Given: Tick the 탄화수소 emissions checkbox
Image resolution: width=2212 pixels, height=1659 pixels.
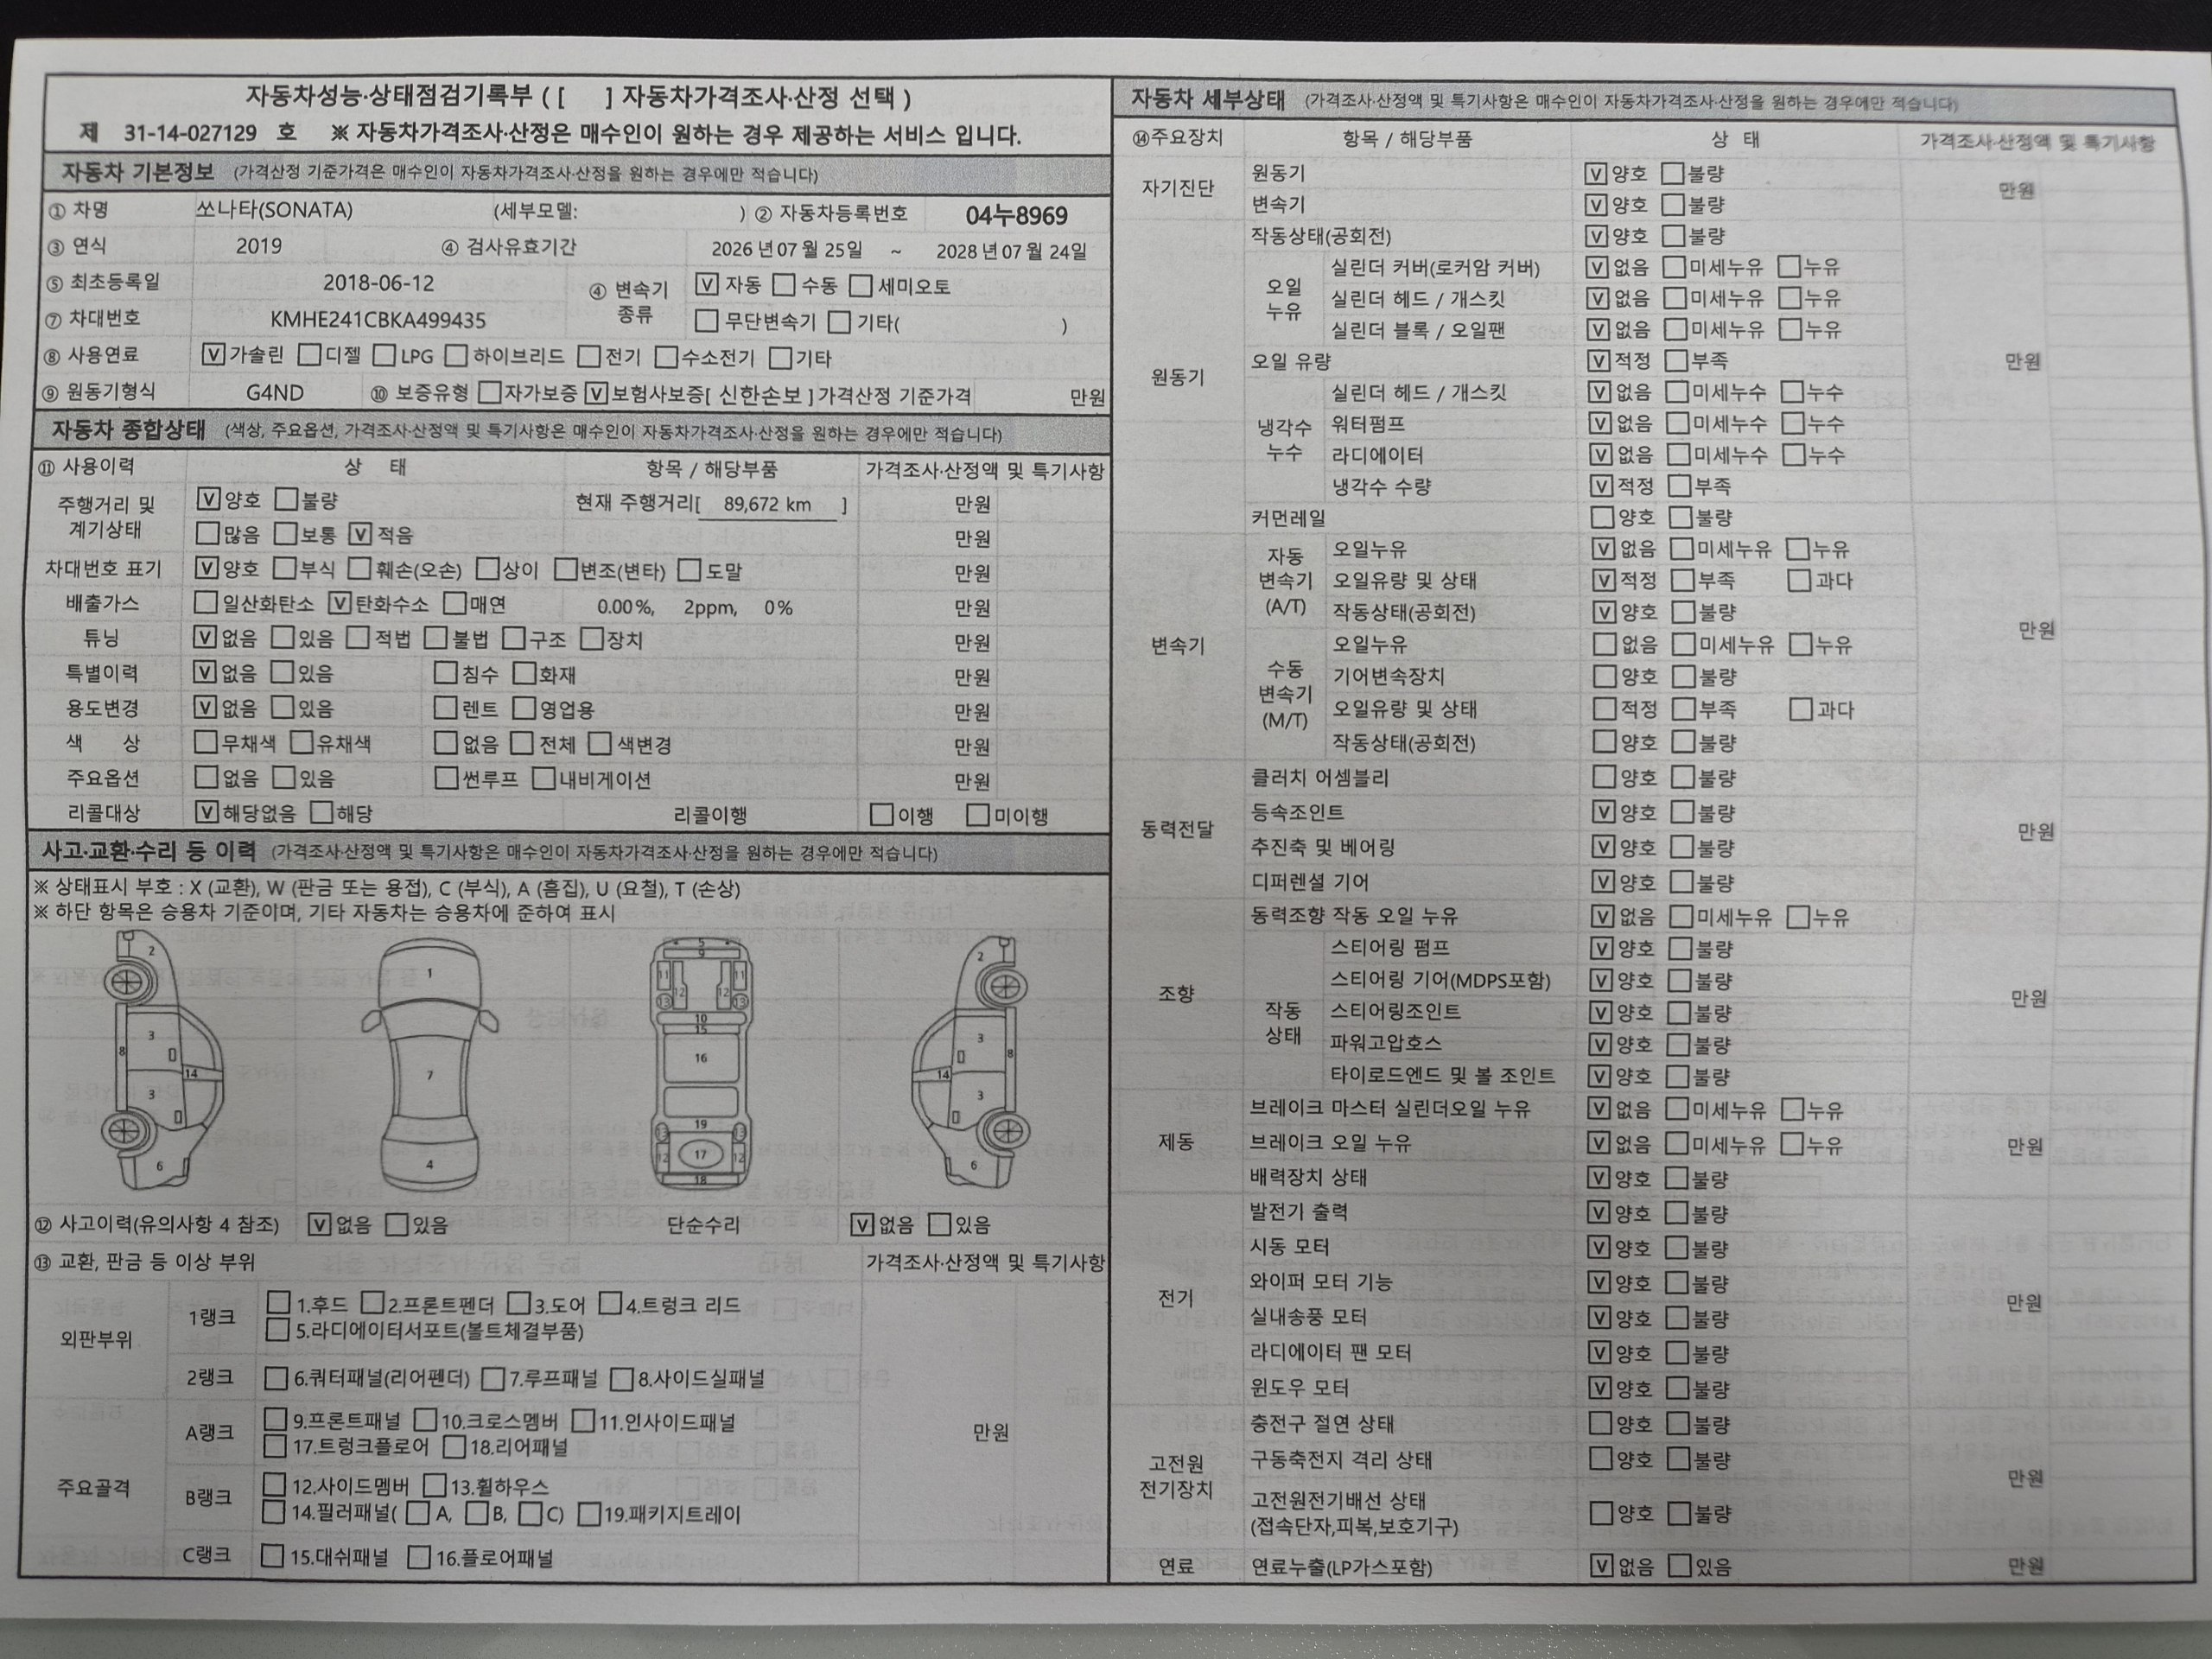Looking at the screenshot, I should click(x=341, y=603).
